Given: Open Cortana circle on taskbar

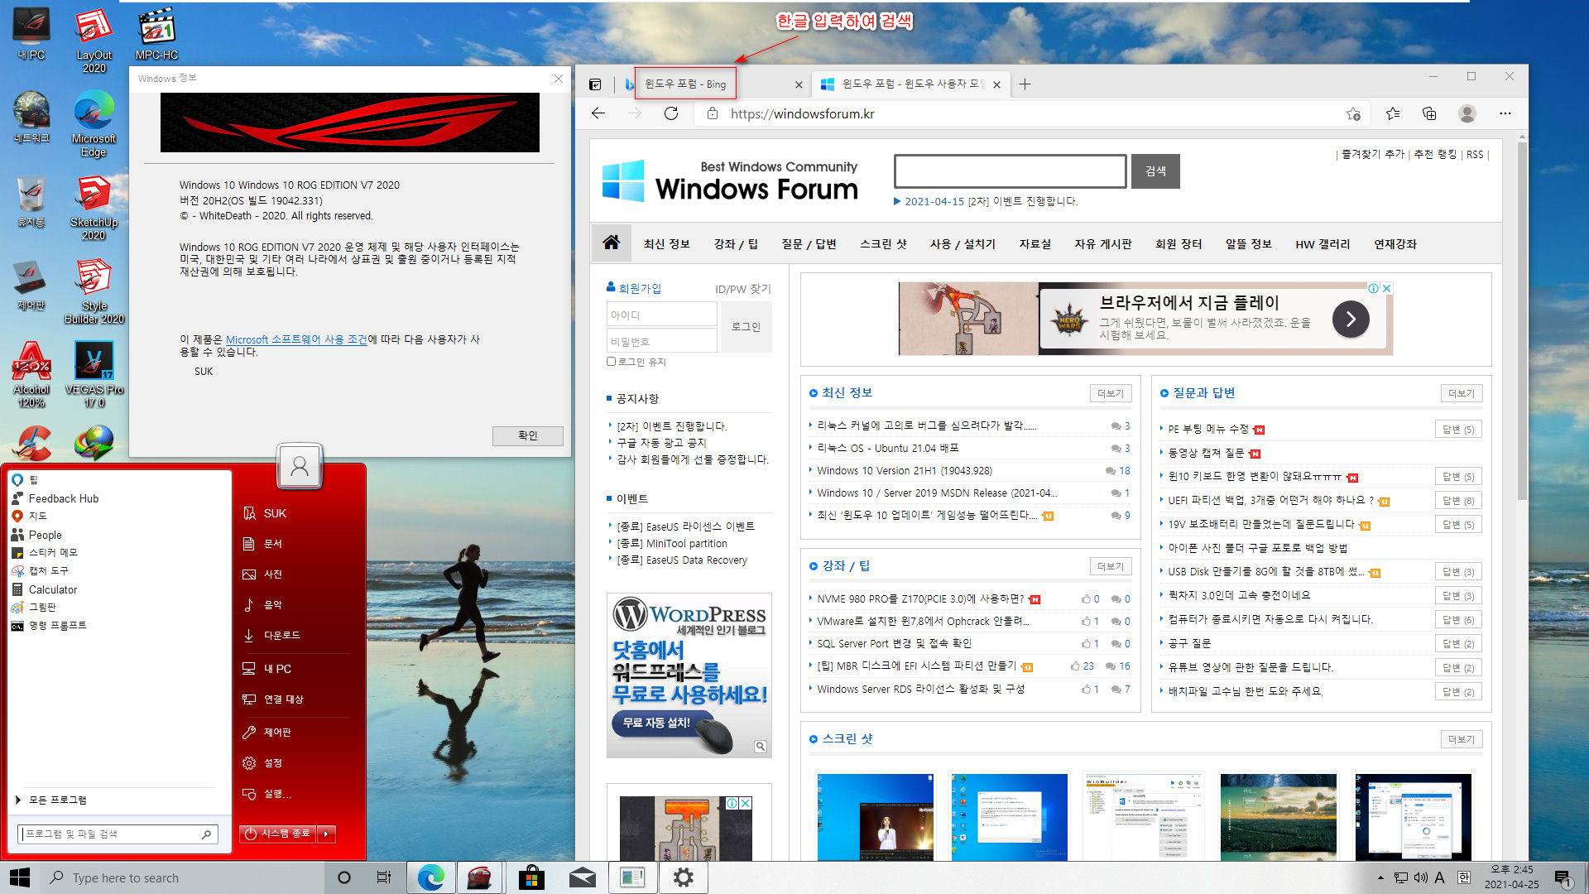Looking at the screenshot, I should click(344, 877).
